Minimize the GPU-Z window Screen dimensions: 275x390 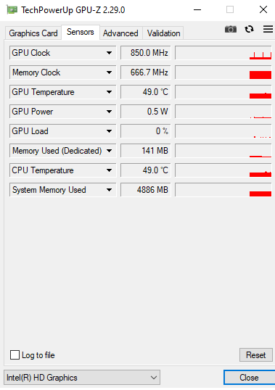pos(197,10)
